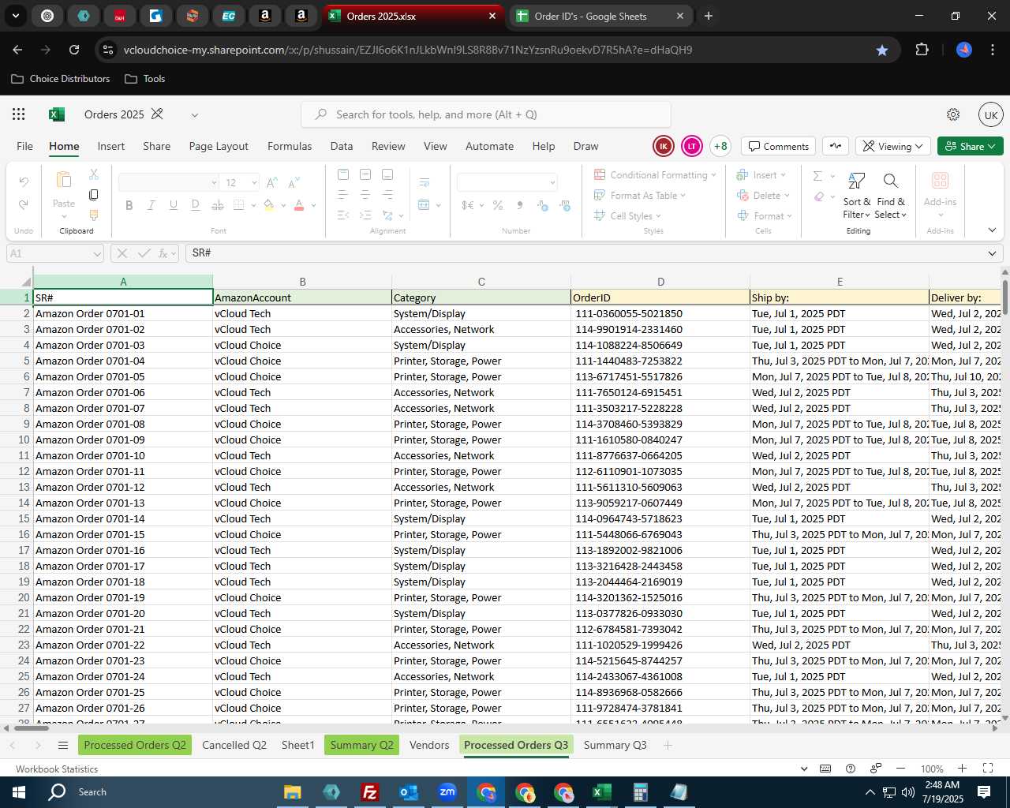The image size is (1010, 808).
Task: Expand status bar options chevron
Action: pos(804,769)
